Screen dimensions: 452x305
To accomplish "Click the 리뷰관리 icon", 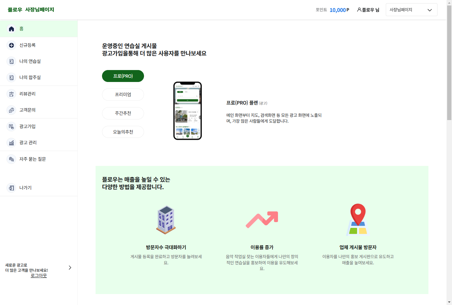I will [11, 94].
